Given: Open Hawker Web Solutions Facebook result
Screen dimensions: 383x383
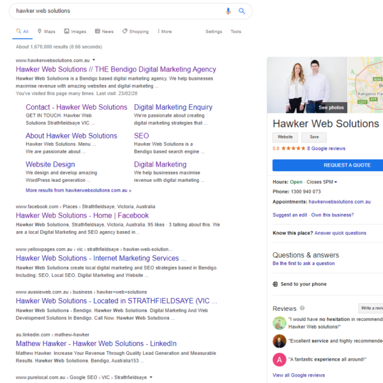Looking at the screenshot, I should point(82,216).
